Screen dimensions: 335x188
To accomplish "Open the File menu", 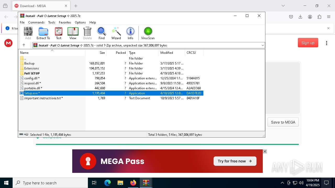I will 22,22.
